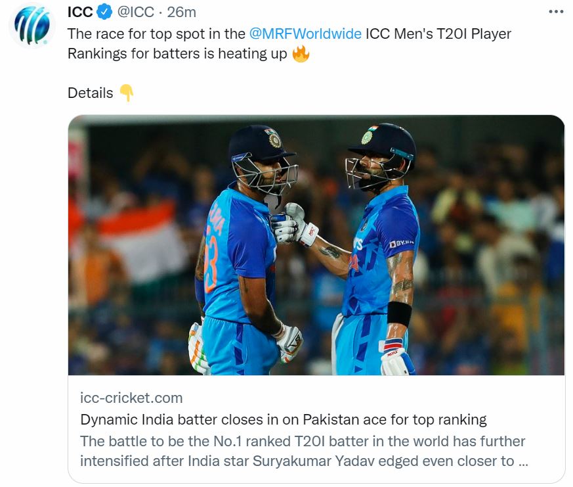Click the tweet text 'Rankings for batters is heating up'
The height and width of the screenshot is (487, 573).
(x=177, y=54)
